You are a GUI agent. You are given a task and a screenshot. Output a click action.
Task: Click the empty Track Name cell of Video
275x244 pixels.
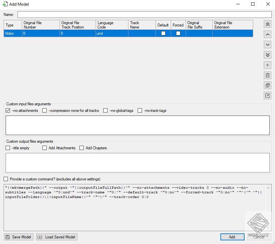coord(142,33)
